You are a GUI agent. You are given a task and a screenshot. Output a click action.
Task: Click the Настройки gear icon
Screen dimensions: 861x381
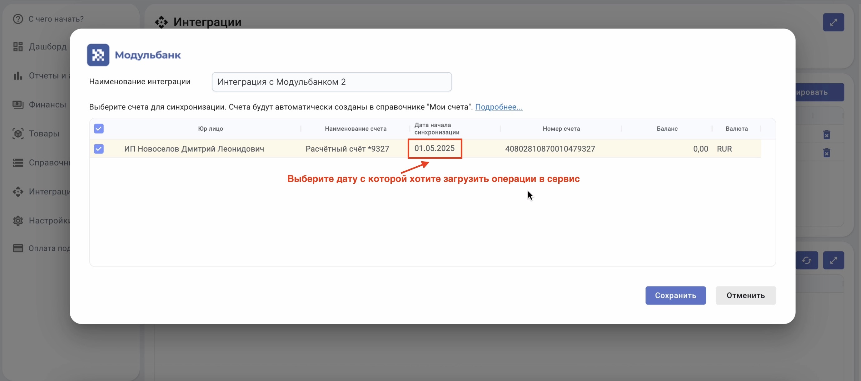click(18, 221)
